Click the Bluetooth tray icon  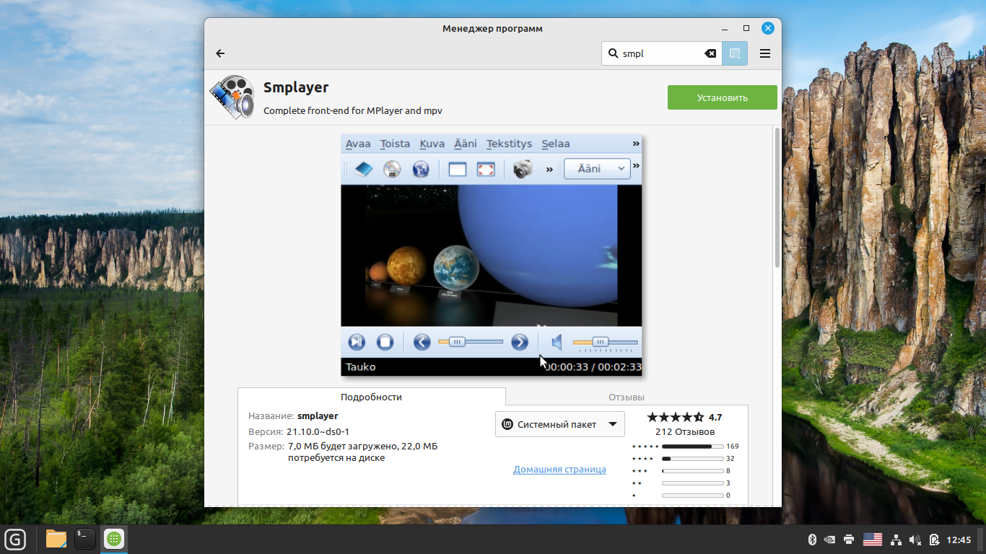coord(811,539)
